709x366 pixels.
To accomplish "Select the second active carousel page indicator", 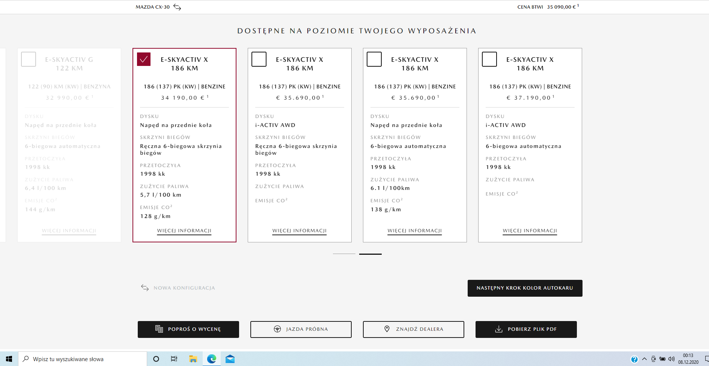I will point(370,254).
